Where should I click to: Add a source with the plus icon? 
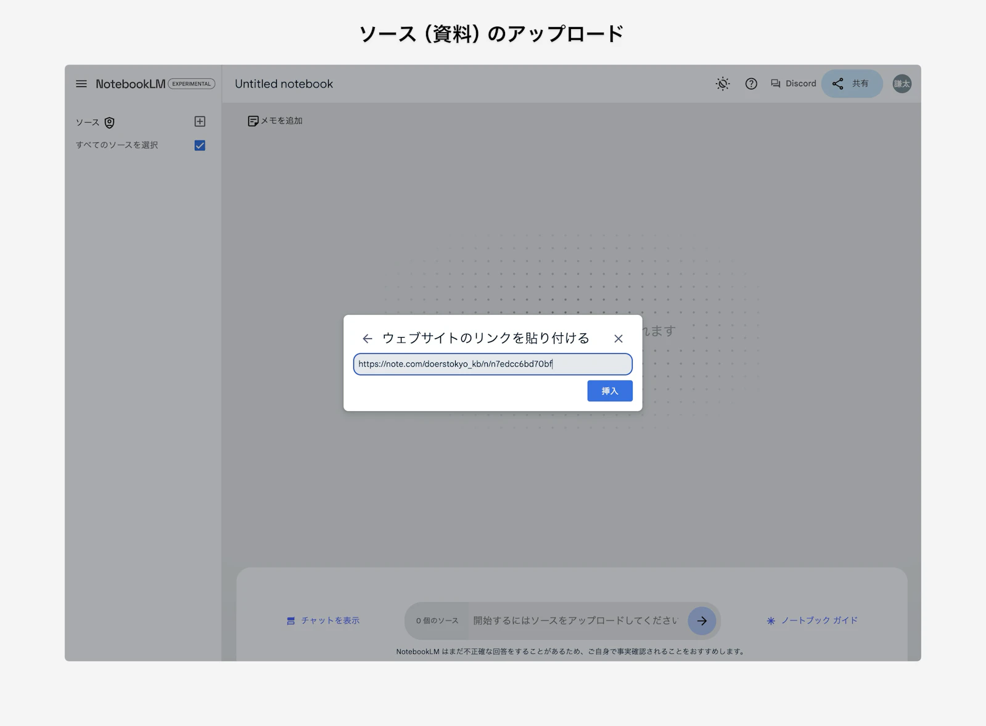tap(200, 121)
